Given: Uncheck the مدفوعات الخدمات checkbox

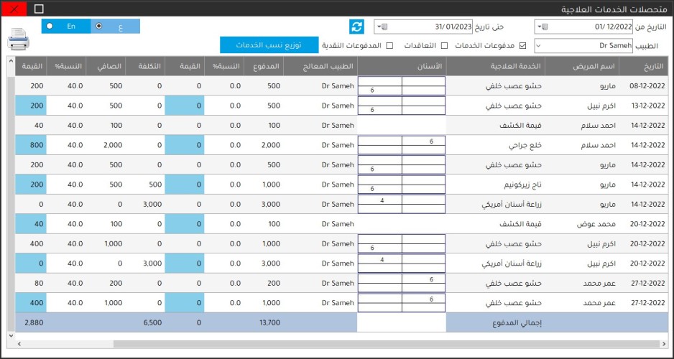Looking at the screenshot, I should pyautogui.click(x=522, y=46).
